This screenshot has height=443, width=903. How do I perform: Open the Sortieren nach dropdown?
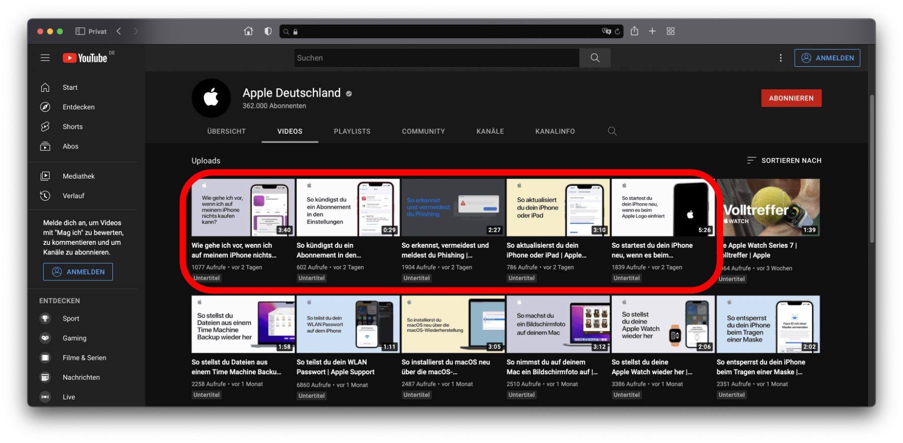pos(784,161)
